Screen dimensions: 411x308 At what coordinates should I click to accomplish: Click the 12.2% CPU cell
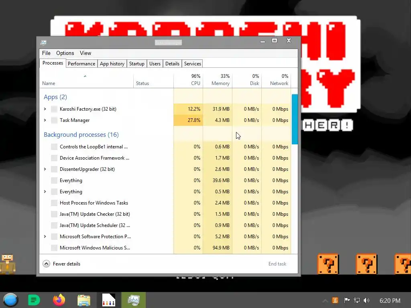[188, 109]
